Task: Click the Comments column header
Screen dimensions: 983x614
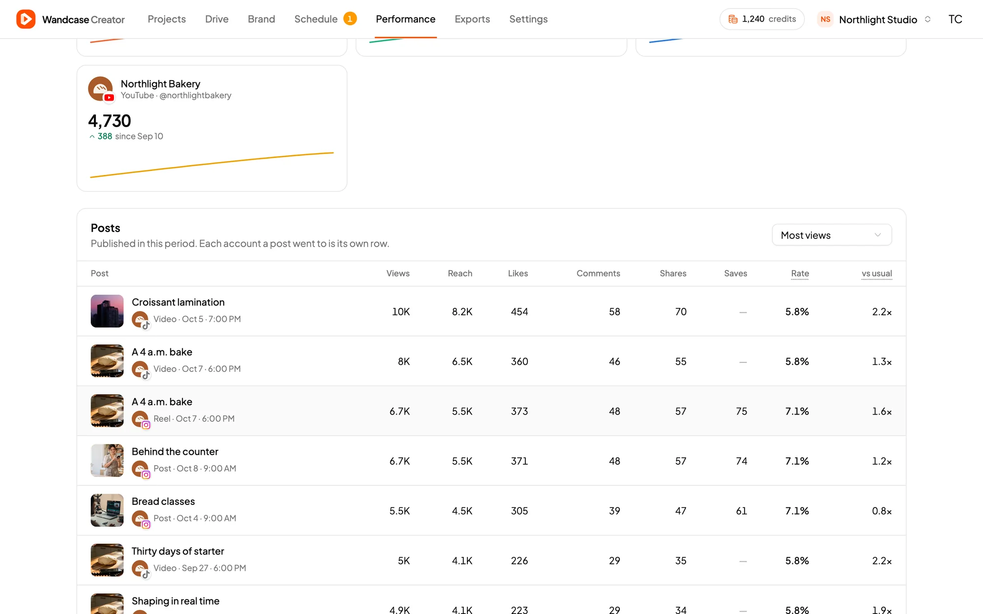Action: pyautogui.click(x=598, y=274)
